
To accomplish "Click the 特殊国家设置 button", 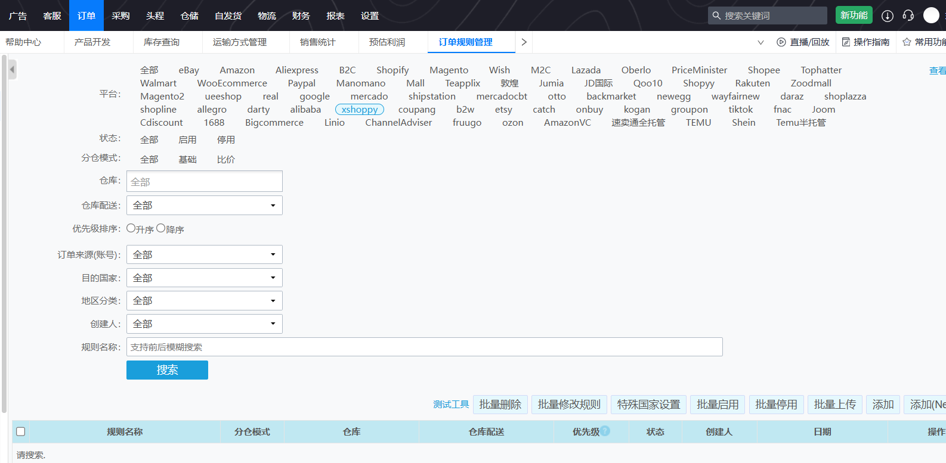I will coord(649,405).
